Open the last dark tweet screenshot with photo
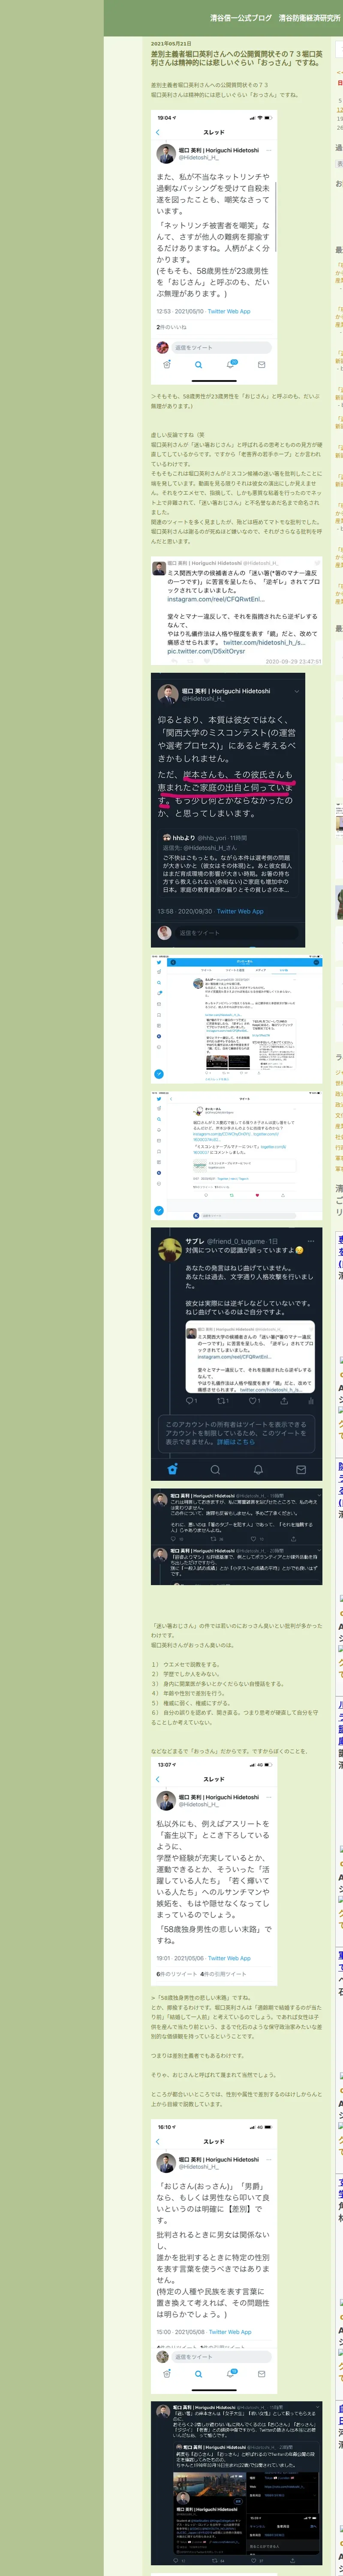Viewport: 343px width, 2576px height. click(237, 2482)
